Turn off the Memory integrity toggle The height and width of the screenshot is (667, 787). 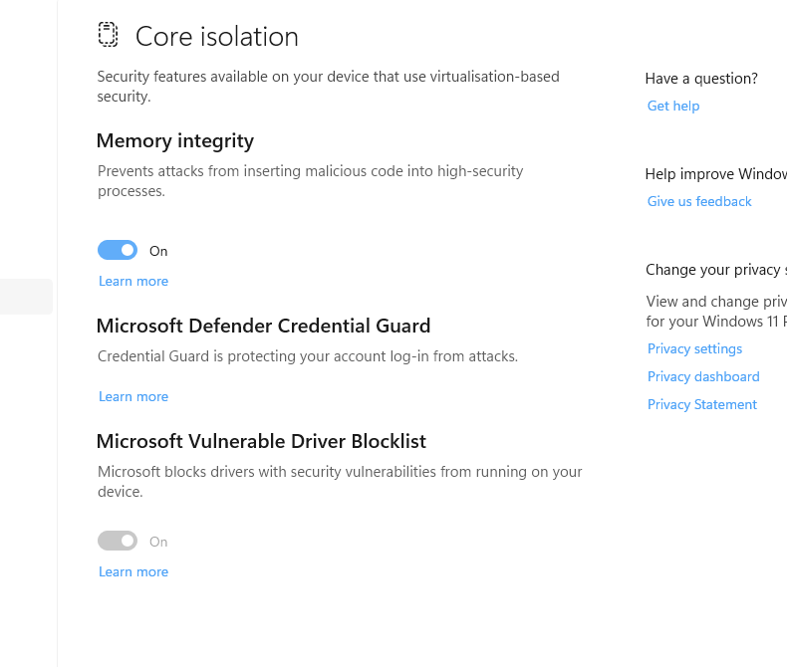[118, 250]
